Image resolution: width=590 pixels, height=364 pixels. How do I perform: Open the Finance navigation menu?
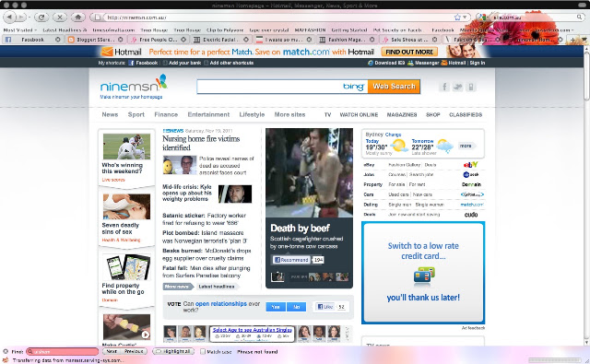[x=166, y=114]
